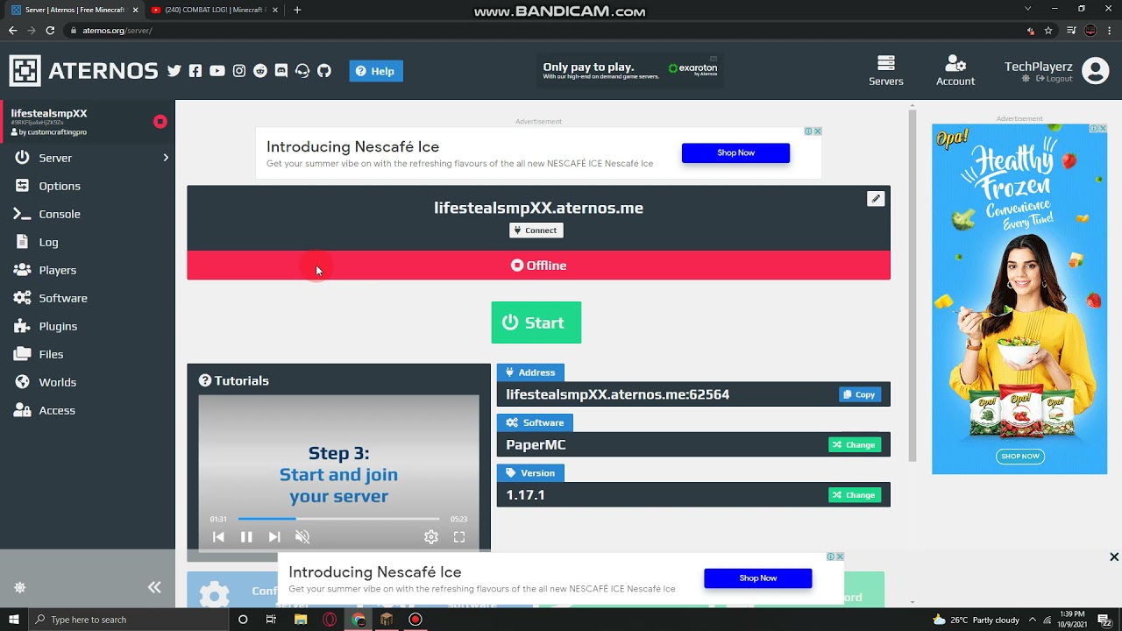Open tutorial video settings gear
Viewport: 1122px width, 631px height.
431,537
